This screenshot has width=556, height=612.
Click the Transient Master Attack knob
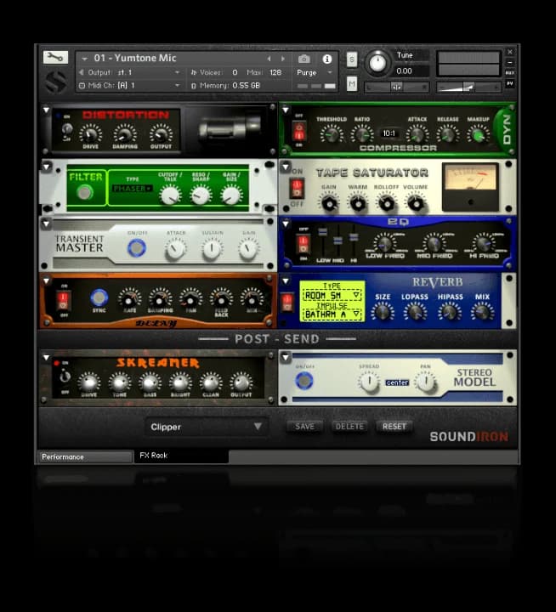[175, 248]
